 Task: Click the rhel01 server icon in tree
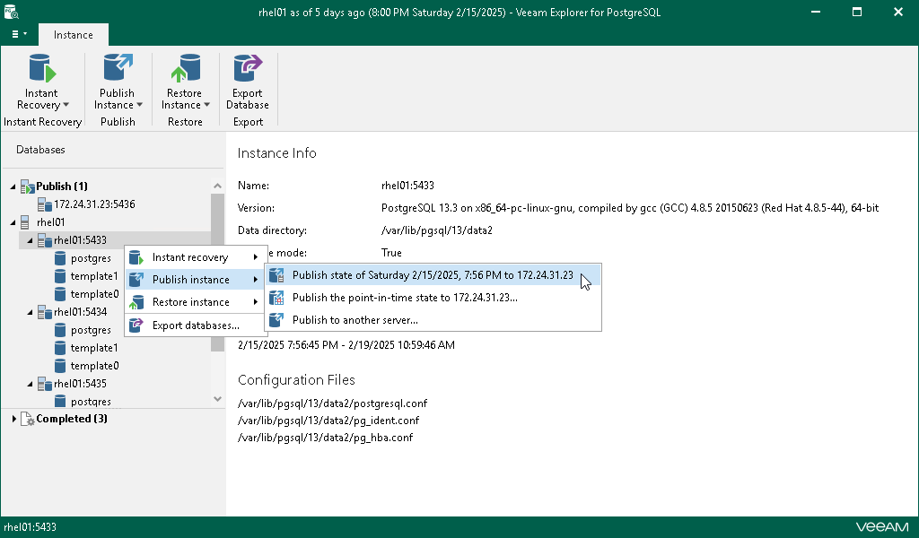(25, 221)
